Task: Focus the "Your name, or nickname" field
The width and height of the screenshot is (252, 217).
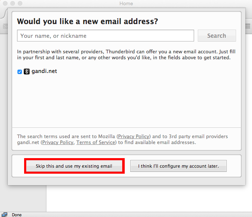Action: pyautogui.click(x=105, y=36)
